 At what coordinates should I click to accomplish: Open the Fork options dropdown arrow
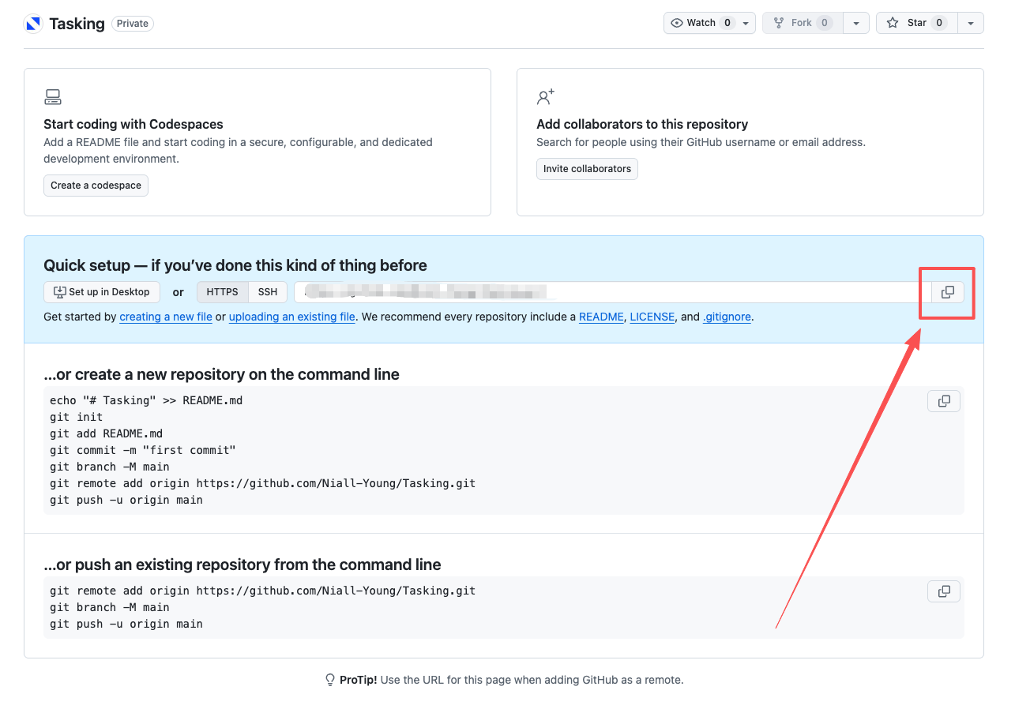pyautogui.click(x=856, y=23)
